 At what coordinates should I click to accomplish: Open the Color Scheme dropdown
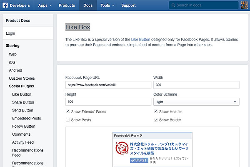pos(196,101)
